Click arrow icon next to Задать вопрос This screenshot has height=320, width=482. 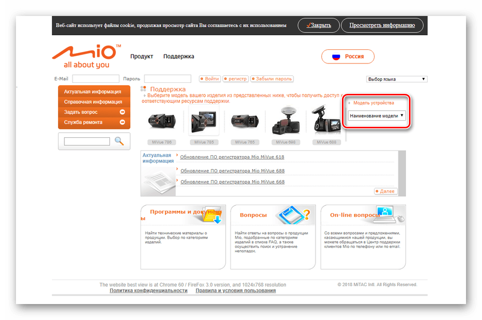122,112
